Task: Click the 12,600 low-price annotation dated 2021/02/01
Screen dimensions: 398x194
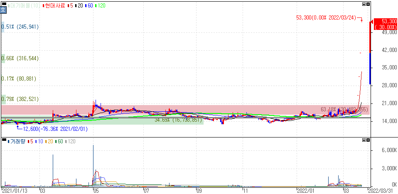Action: point(55,129)
